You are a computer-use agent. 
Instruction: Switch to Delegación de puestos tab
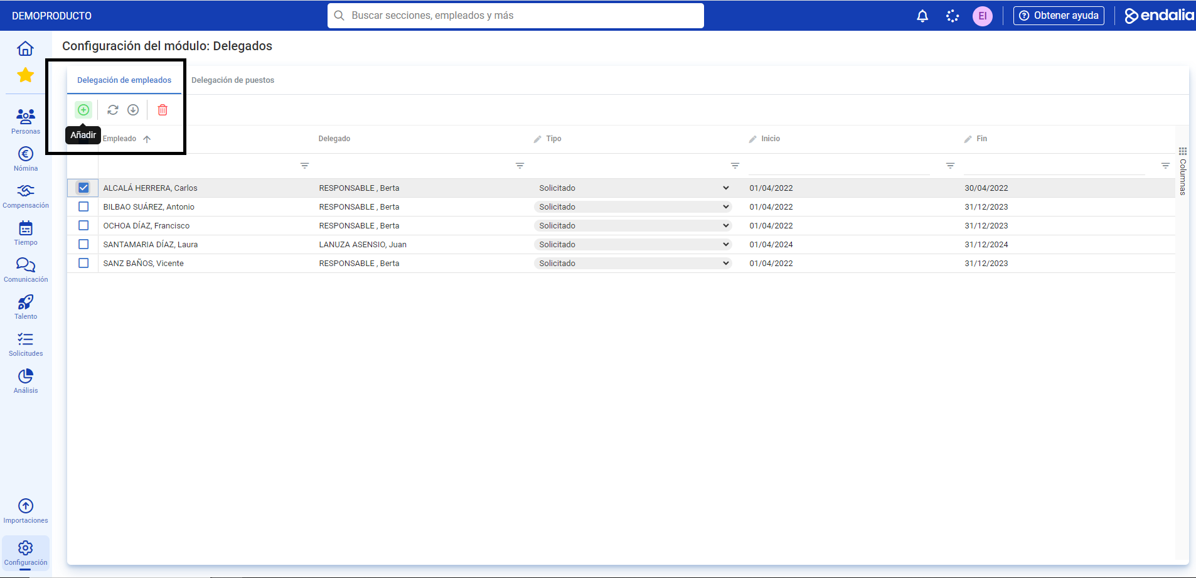[x=233, y=80]
